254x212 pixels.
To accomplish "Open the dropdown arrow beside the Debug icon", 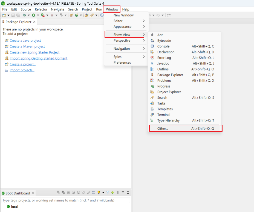I will (29, 15).
